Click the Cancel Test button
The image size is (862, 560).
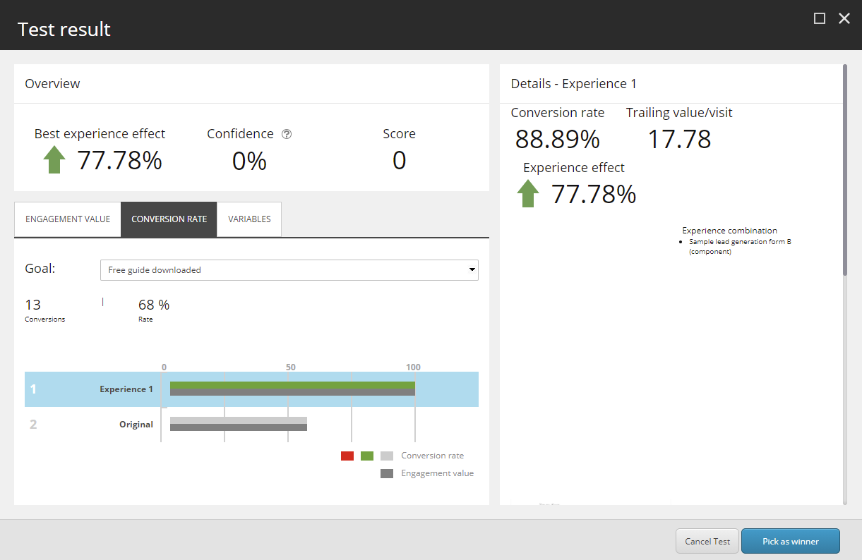click(x=707, y=542)
